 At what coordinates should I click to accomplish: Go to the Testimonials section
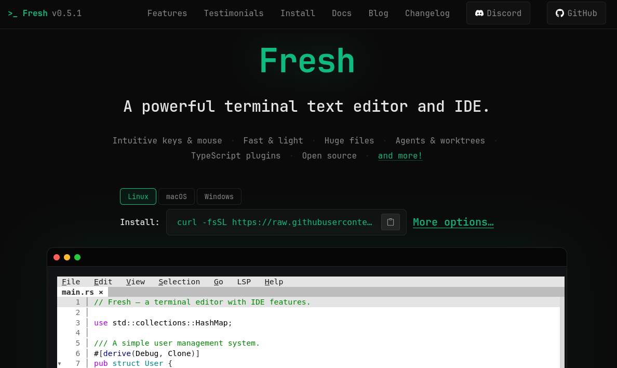click(234, 14)
